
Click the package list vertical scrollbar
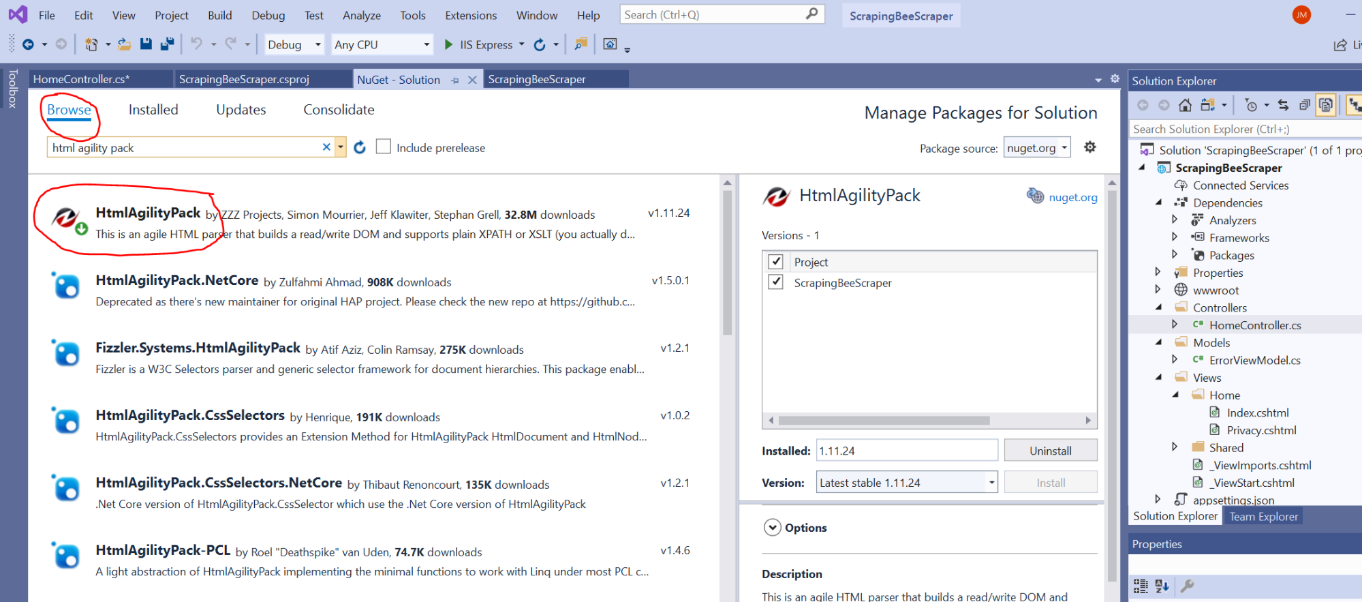(727, 262)
